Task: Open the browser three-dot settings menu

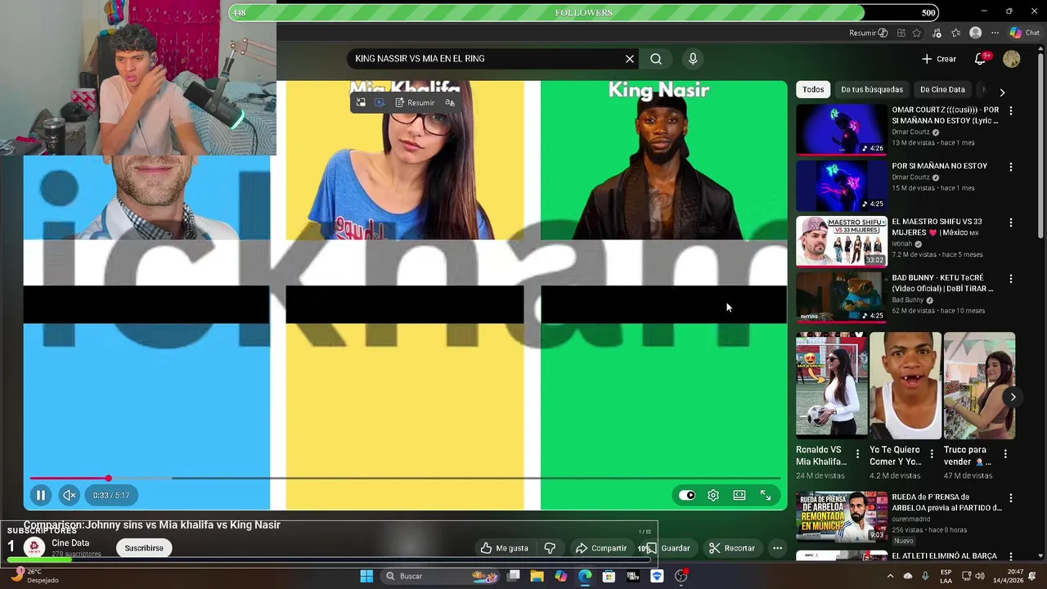Action: point(995,33)
